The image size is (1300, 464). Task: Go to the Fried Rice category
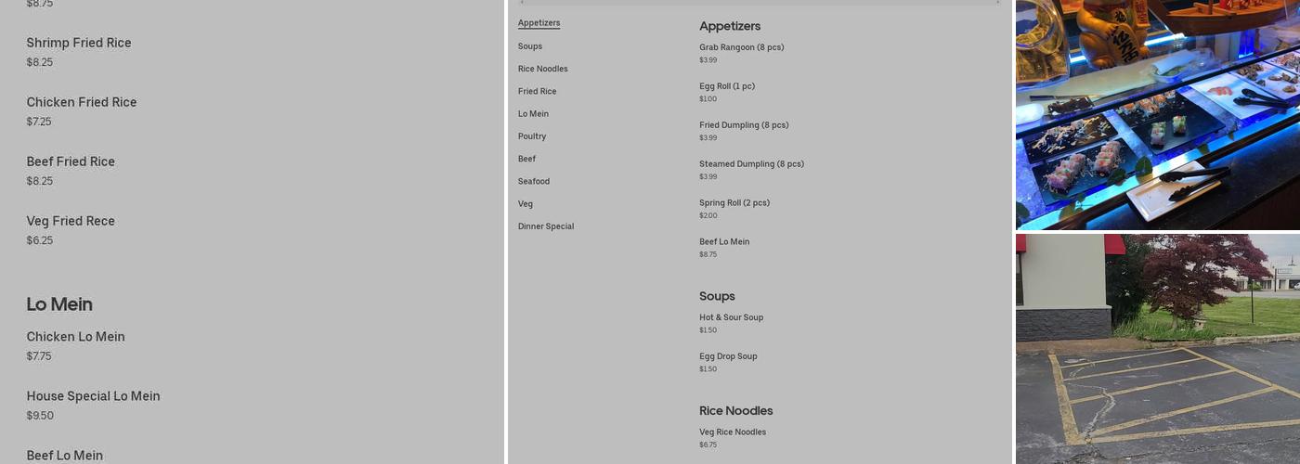537,91
